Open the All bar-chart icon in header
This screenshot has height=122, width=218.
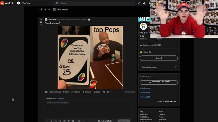pyautogui.click(x=144, y=3)
